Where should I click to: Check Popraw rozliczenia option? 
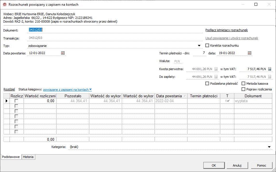[244, 89]
